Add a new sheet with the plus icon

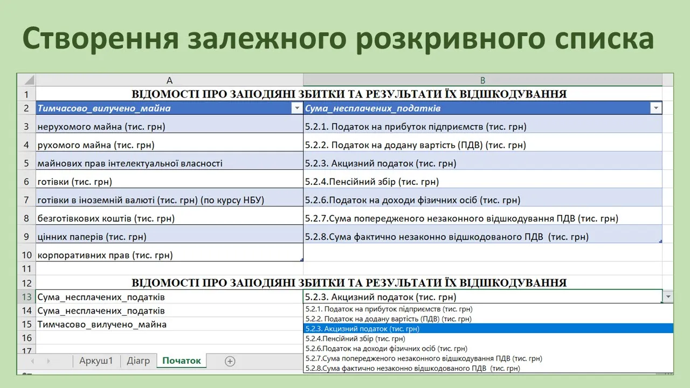coord(230,361)
